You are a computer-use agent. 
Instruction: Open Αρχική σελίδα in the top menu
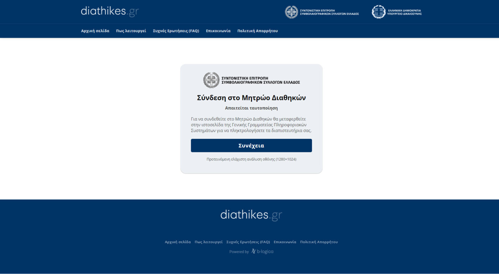tap(95, 31)
